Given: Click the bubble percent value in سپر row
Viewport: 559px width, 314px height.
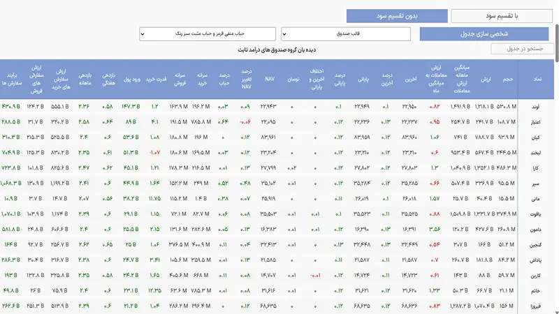Looking at the screenshot, I should click(223, 183).
